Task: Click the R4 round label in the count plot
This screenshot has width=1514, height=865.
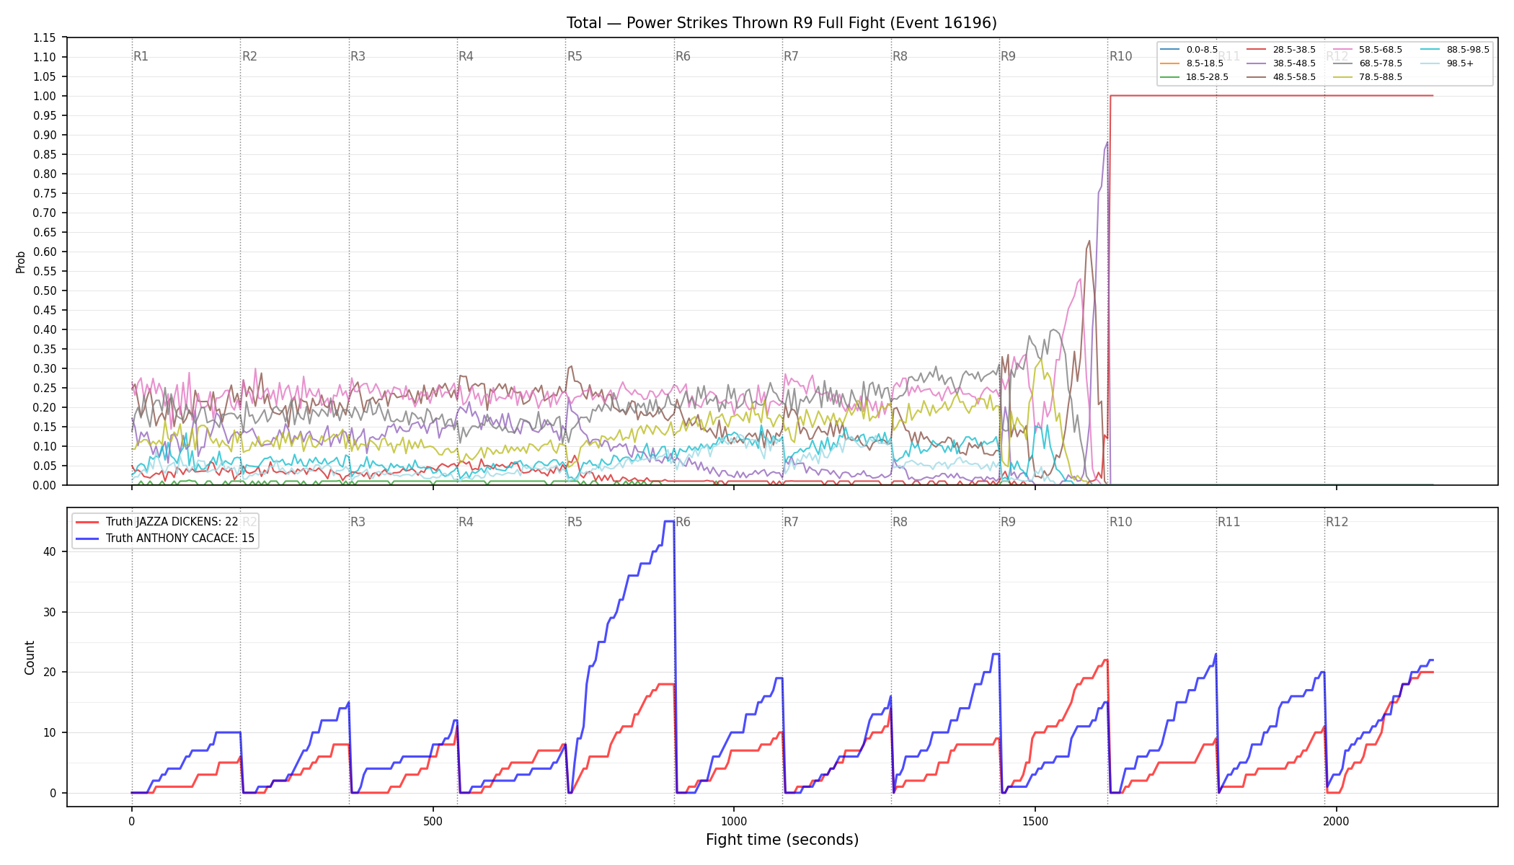Action: pos(466,522)
